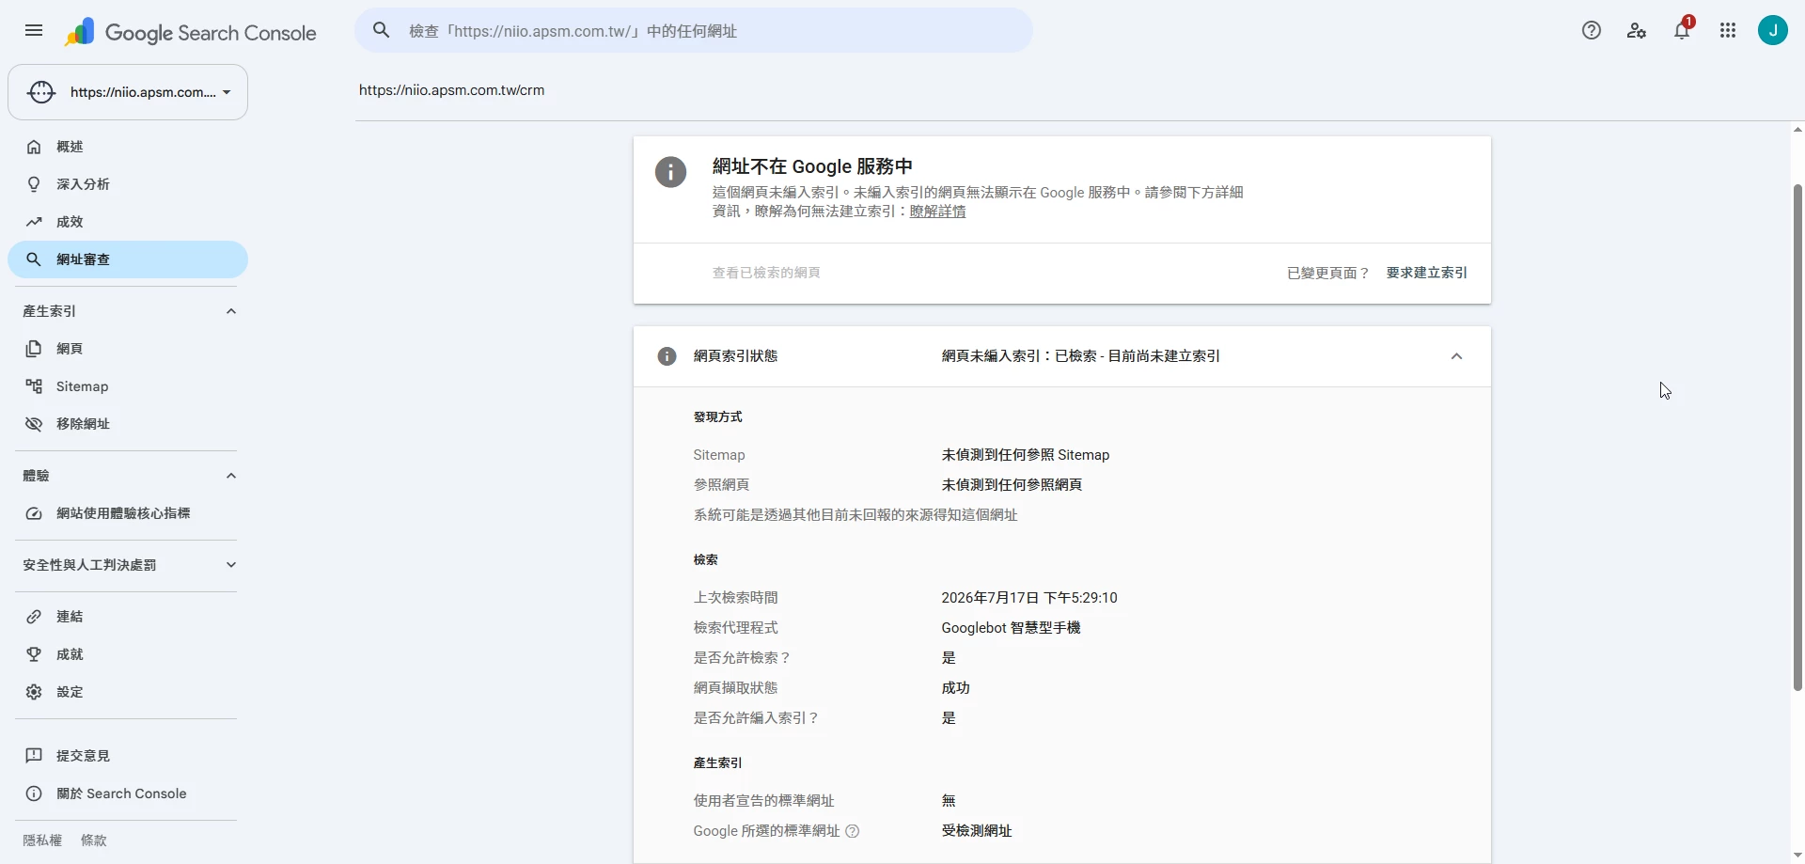Image resolution: width=1805 pixels, height=864 pixels.
Task: Collapse the 網頁索引狀態 panel chevron
Action: (x=1456, y=356)
